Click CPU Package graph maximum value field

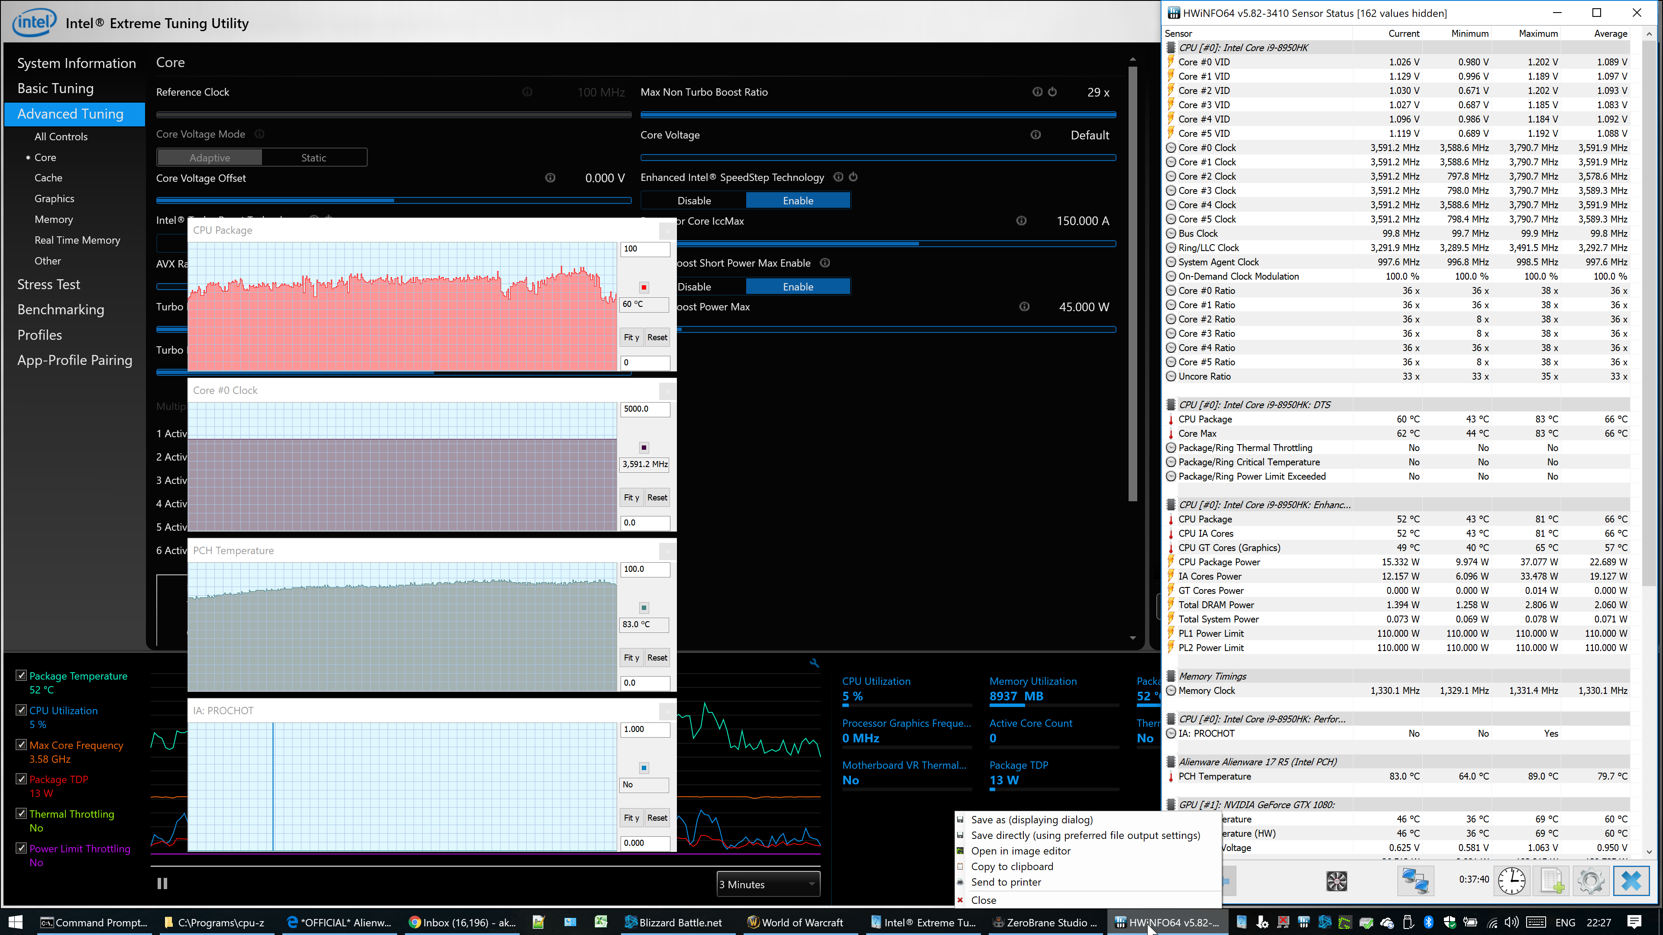pos(644,249)
